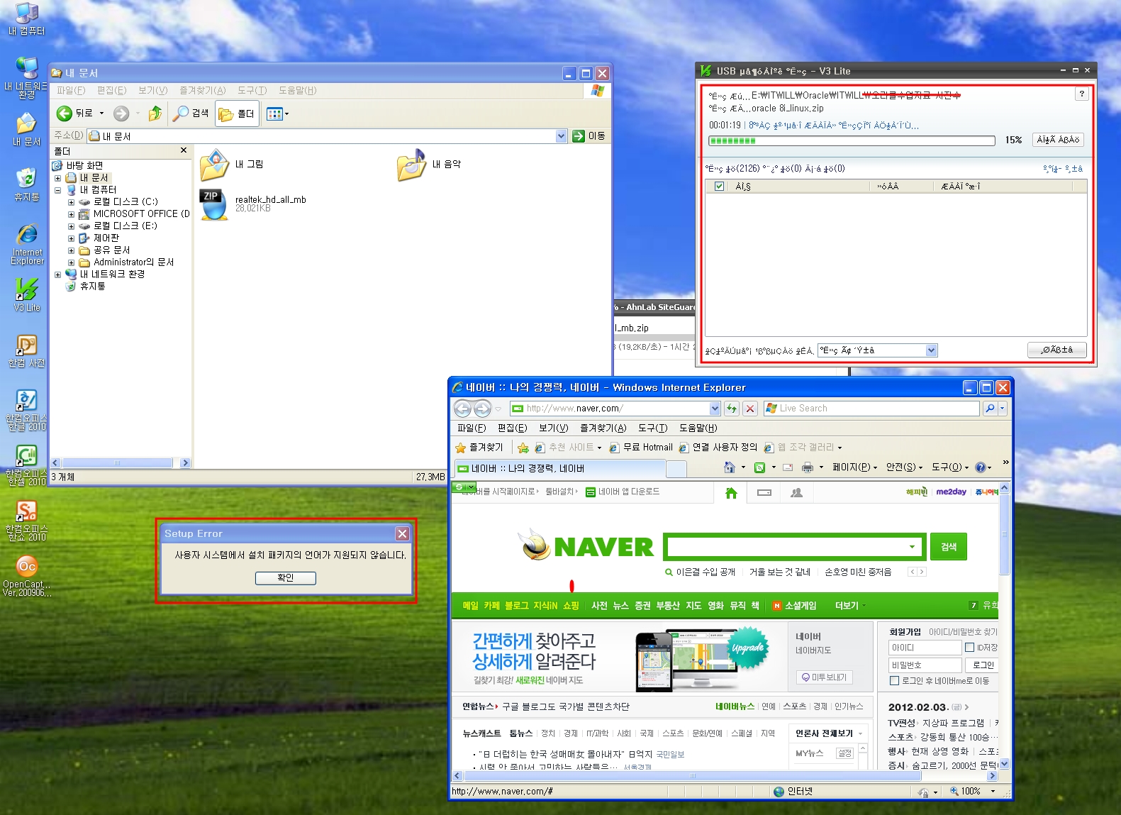Close the Setup Error dialog
The width and height of the screenshot is (1121, 815).
tap(402, 533)
